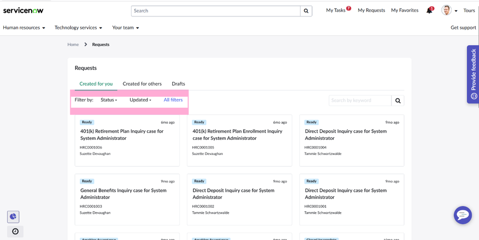The height and width of the screenshot is (240, 479).
Task: Open My Tasks
Action: click(336, 11)
